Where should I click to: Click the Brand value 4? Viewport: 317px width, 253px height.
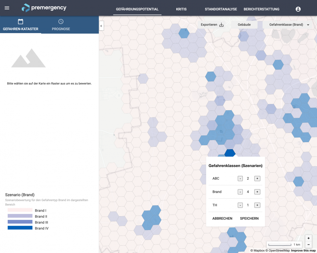(248, 192)
